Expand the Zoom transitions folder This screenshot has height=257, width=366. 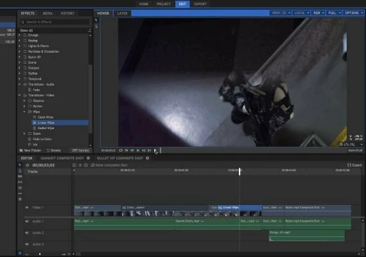point(24,134)
